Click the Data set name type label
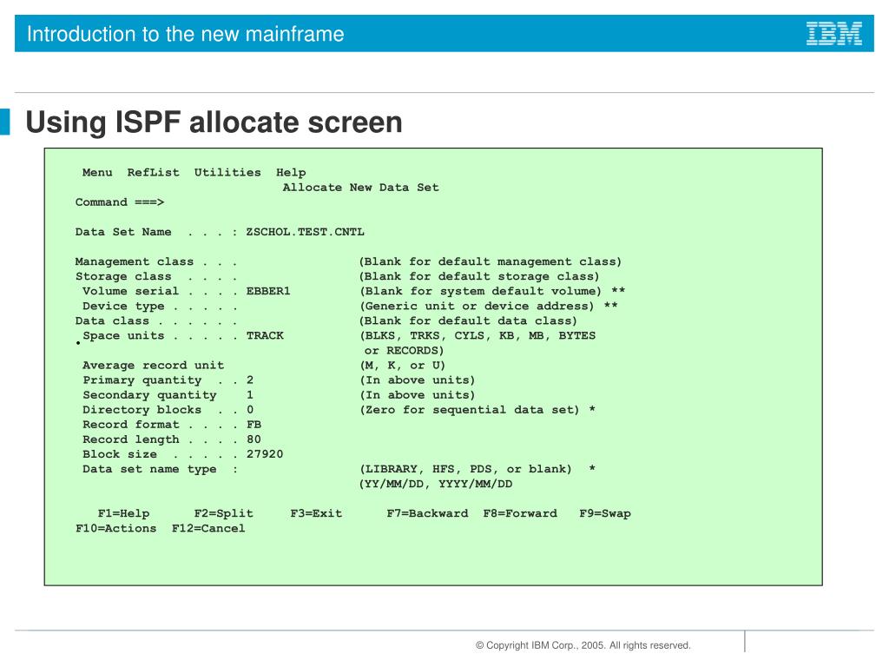Screen dimensions: 889x667 coord(149,470)
